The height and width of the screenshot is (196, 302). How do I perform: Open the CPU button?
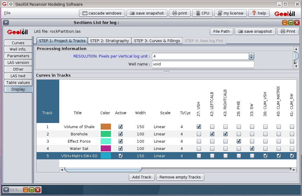[203, 13]
